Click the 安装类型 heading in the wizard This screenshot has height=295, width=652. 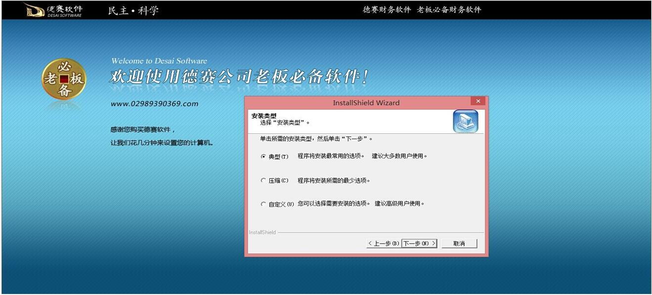264,116
